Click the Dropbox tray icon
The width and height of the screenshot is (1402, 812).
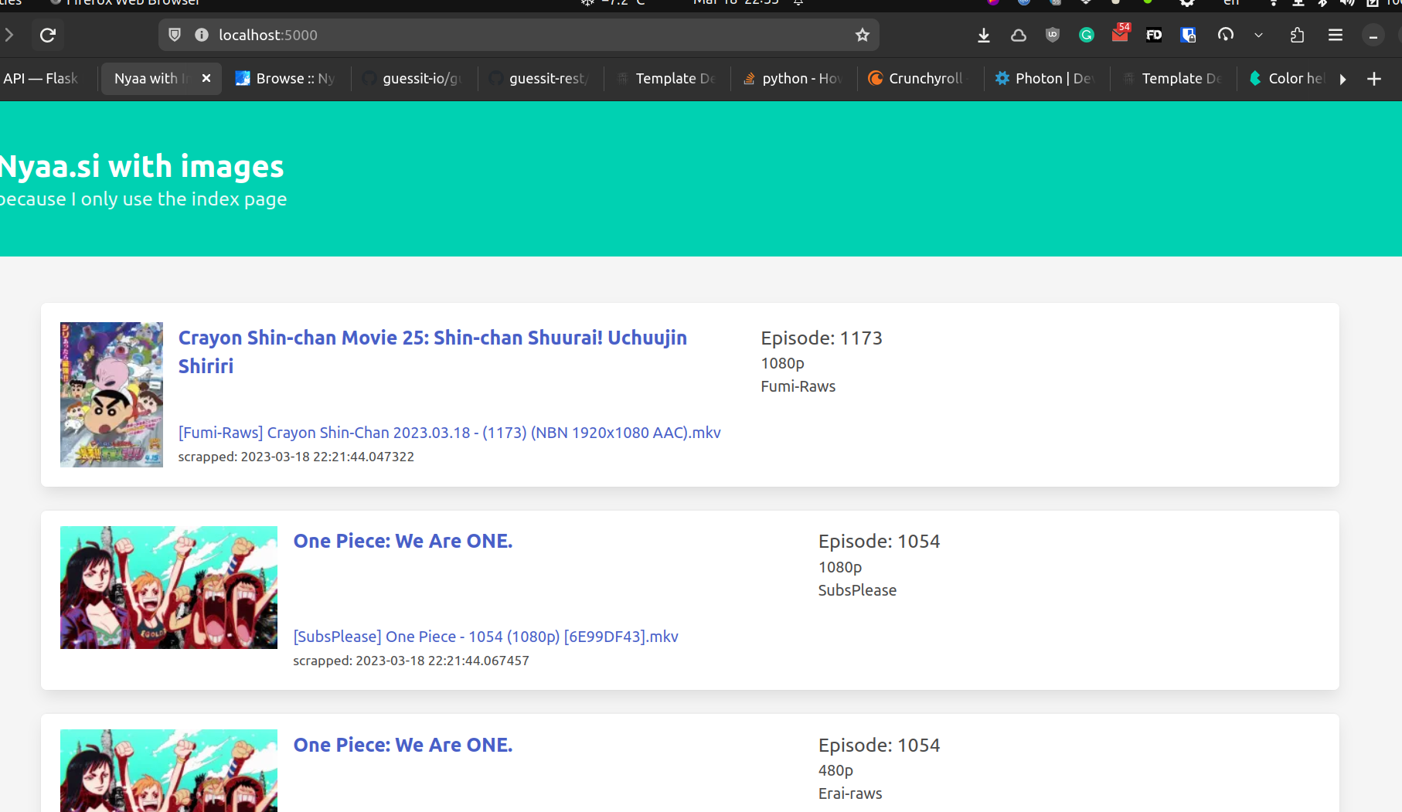tap(1086, 2)
